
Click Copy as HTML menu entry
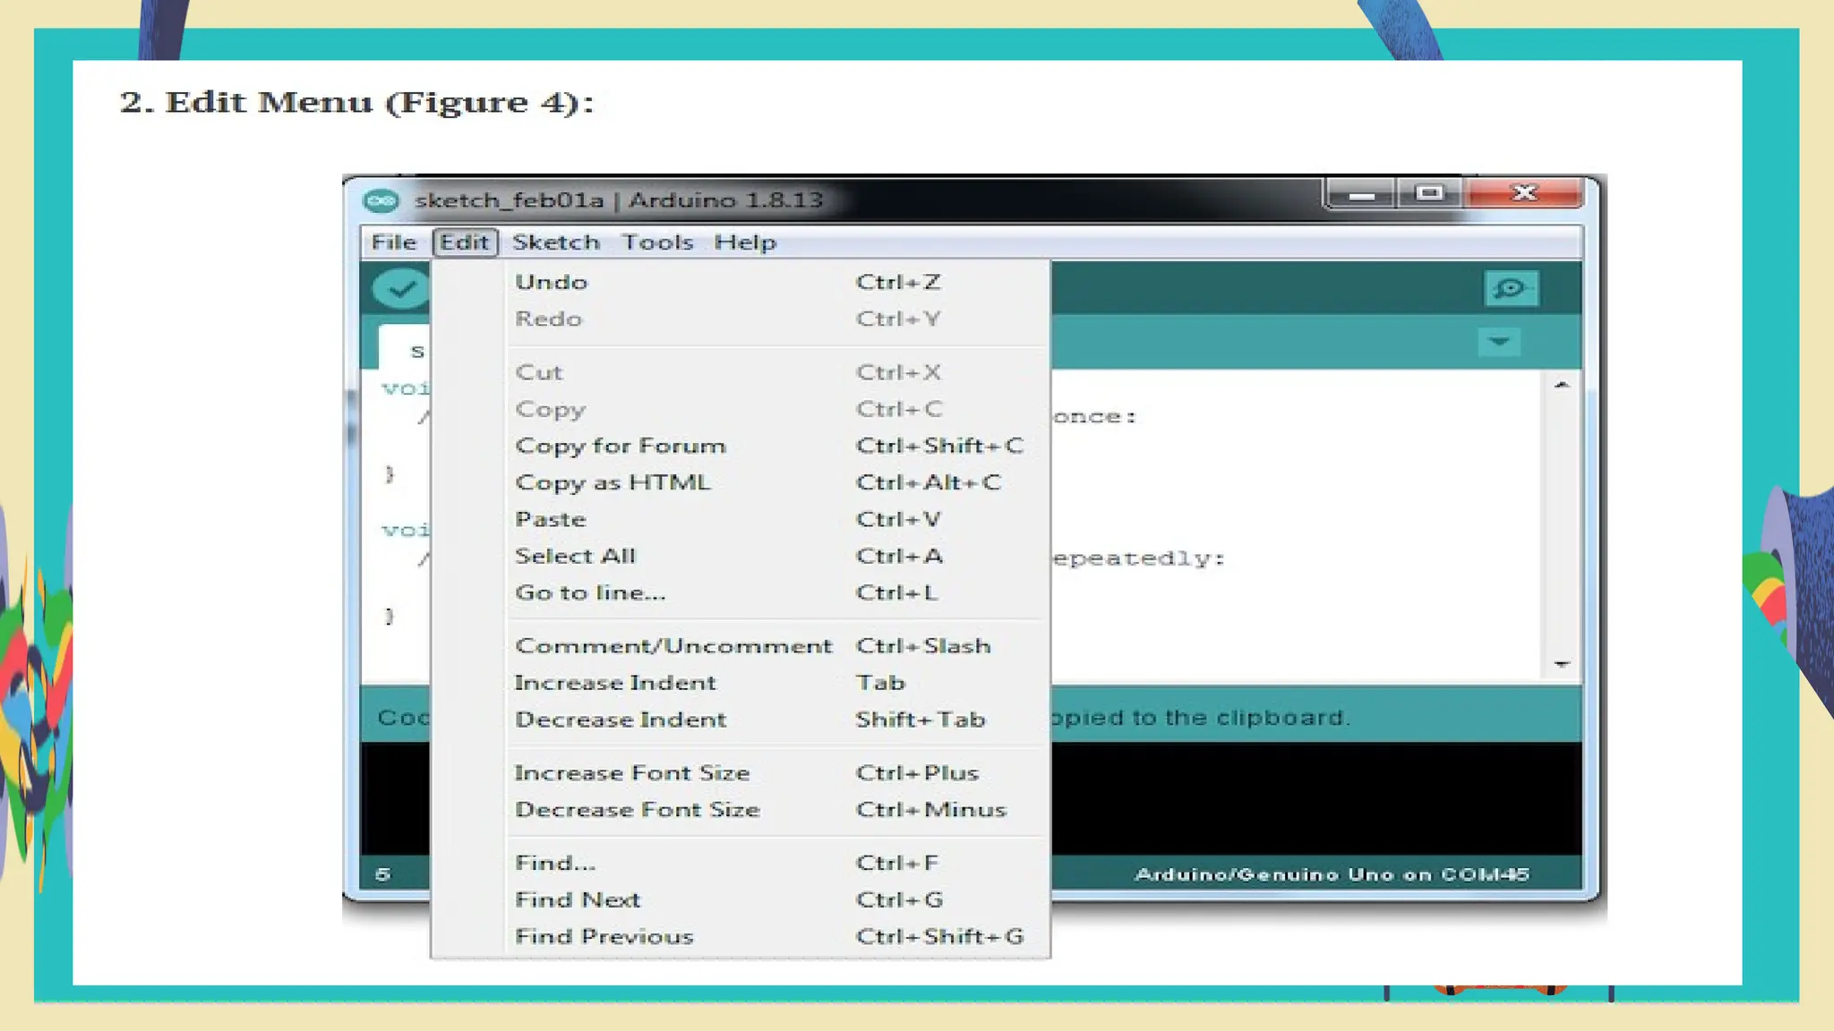pos(613,482)
